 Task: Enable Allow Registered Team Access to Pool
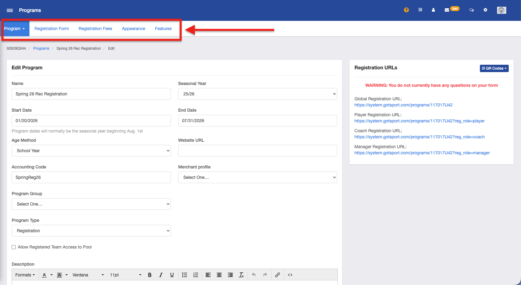point(14,247)
